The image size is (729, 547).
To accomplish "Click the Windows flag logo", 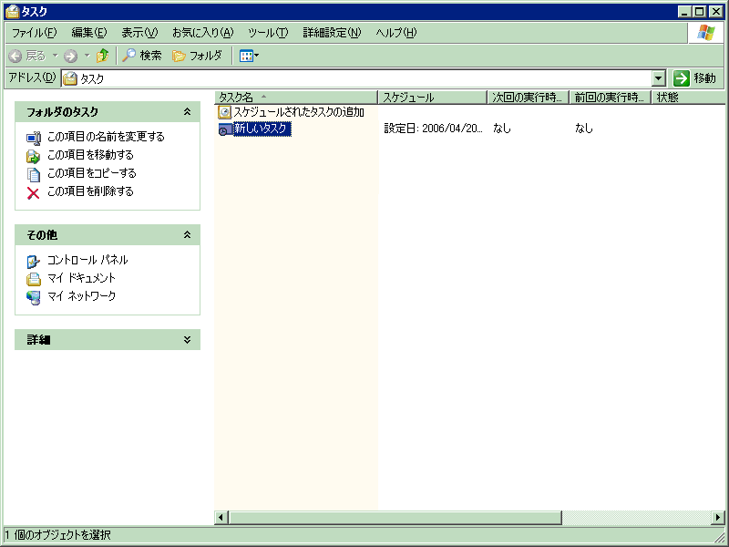I will (x=705, y=33).
